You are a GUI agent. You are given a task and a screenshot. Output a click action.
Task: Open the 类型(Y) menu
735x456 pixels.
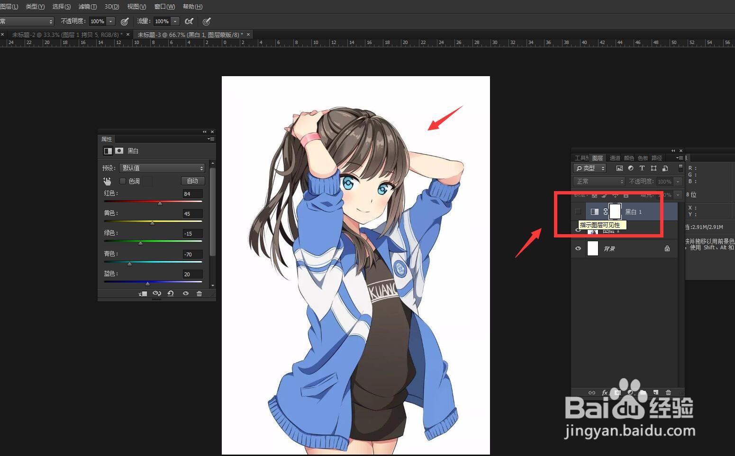35,7
